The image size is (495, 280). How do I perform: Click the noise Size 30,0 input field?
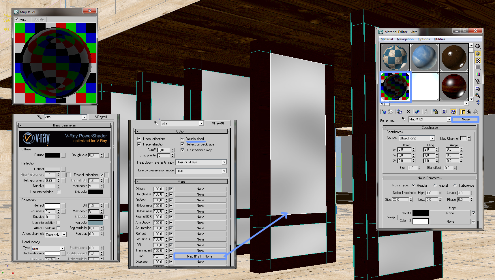tap(401, 200)
